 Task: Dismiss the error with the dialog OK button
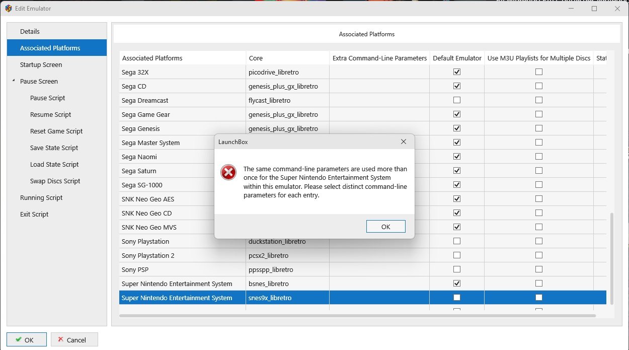coord(386,227)
